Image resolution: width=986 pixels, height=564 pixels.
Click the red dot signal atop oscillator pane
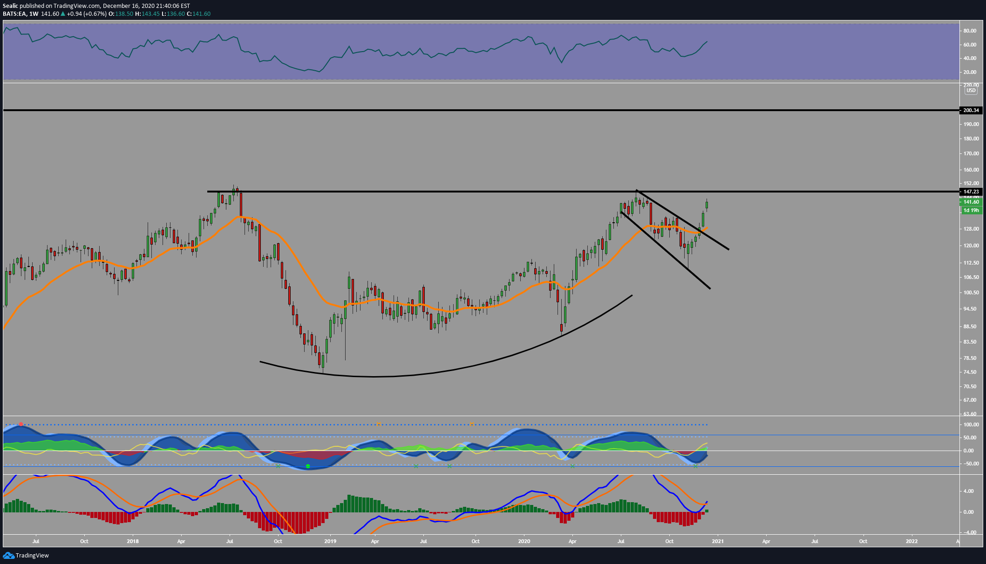(21, 424)
